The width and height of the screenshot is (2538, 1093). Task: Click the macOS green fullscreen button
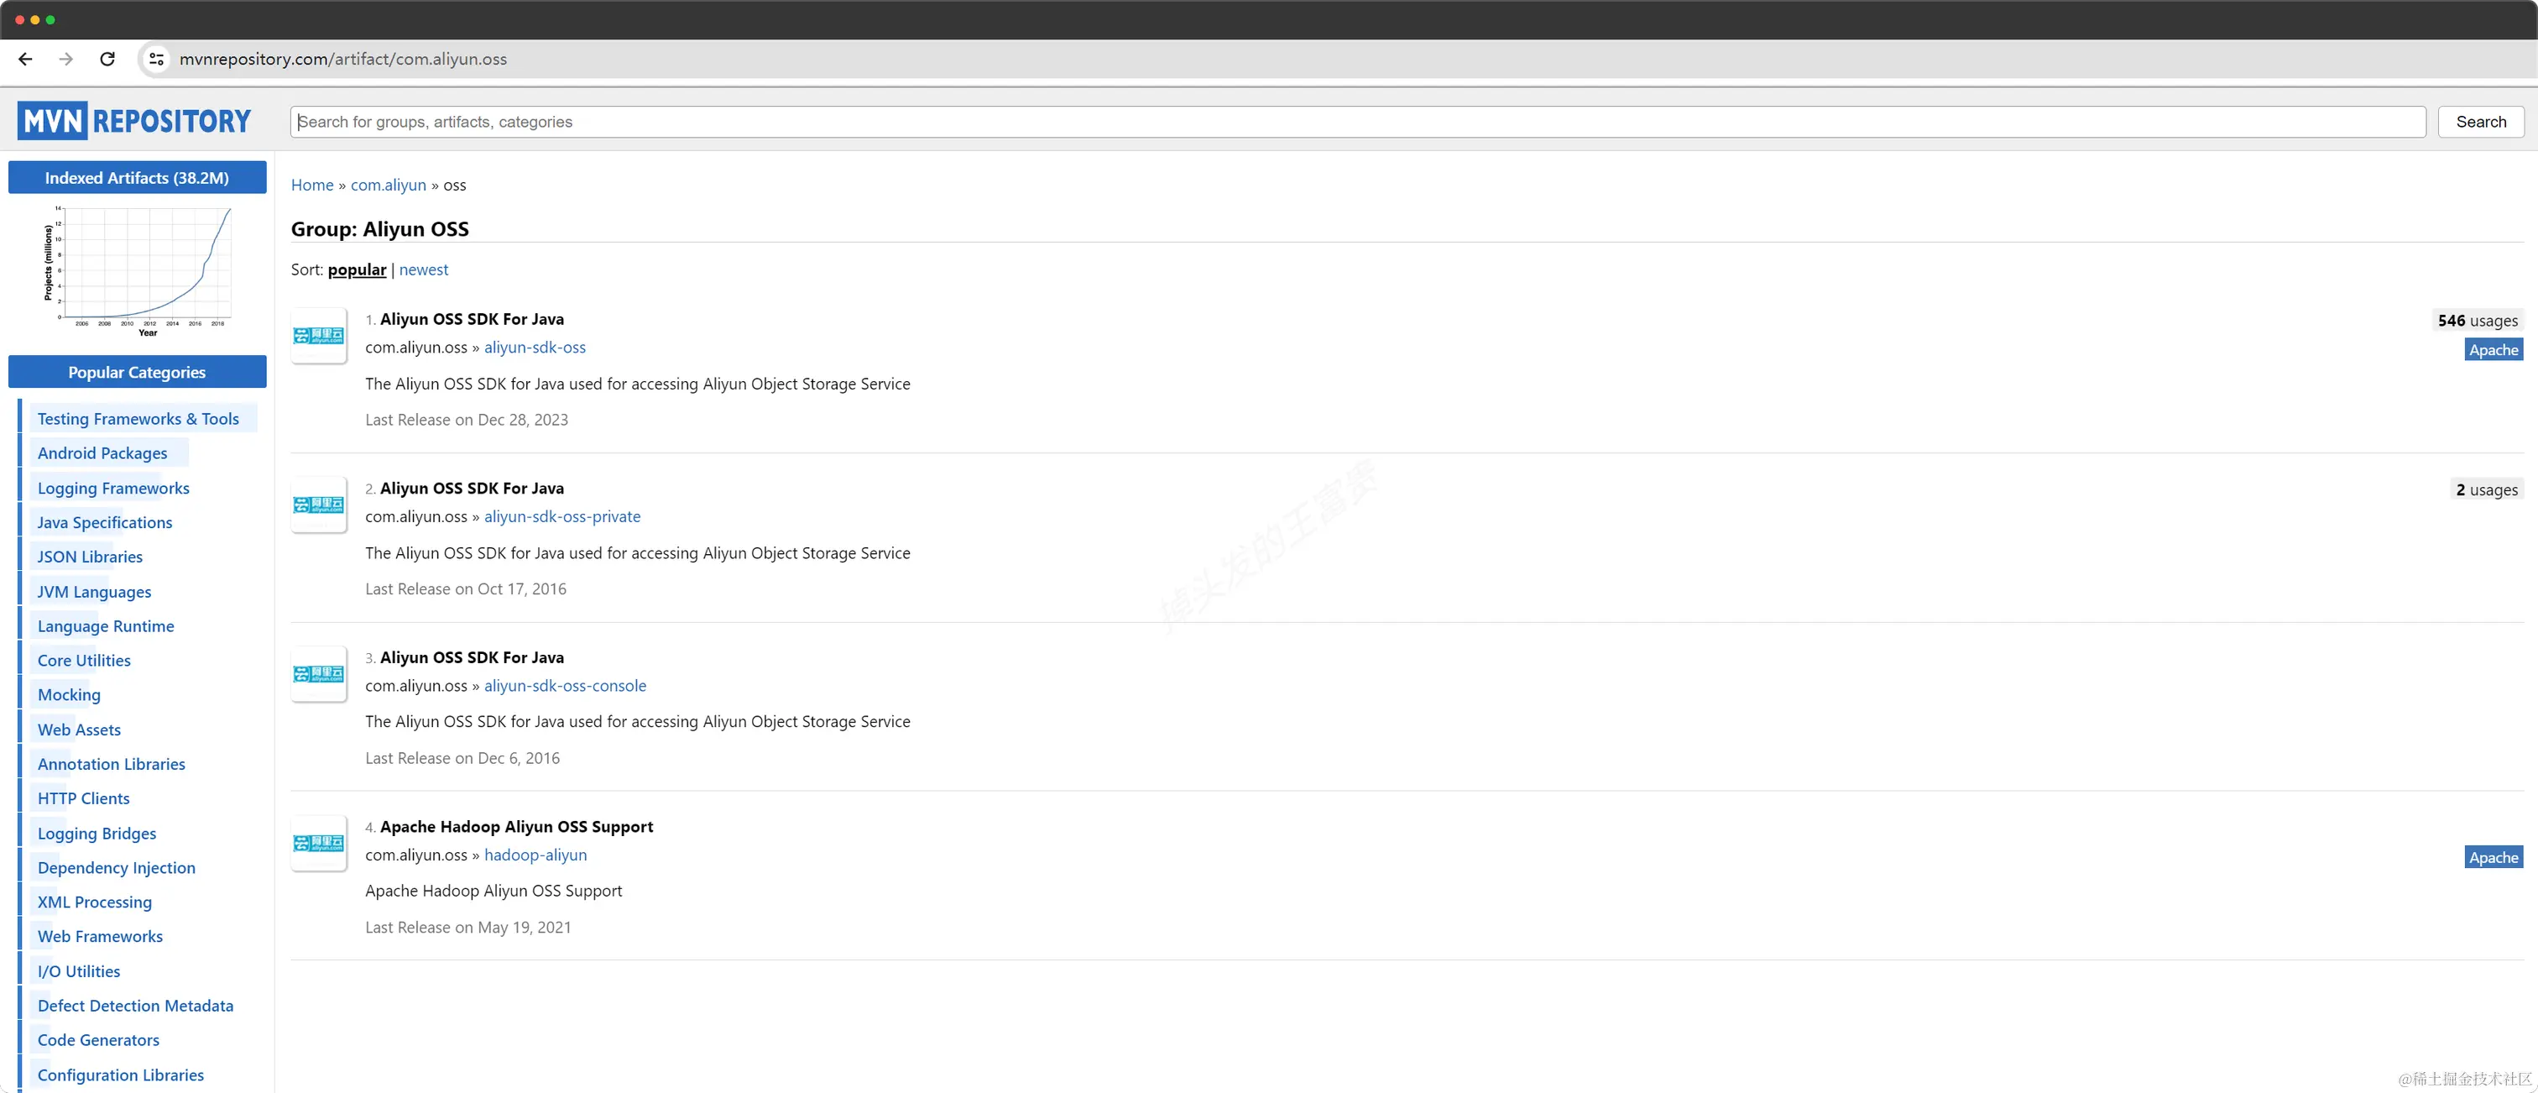(50, 19)
